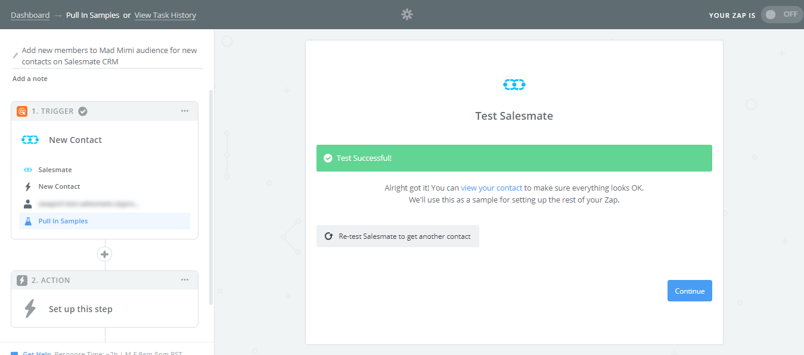Open the view your contact link
The height and width of the screenshot is (355, 804).
point(492,188)
